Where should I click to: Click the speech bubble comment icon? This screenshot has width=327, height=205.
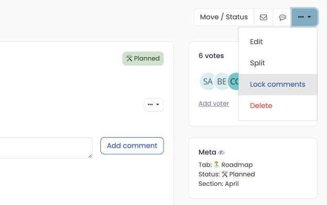282,17
